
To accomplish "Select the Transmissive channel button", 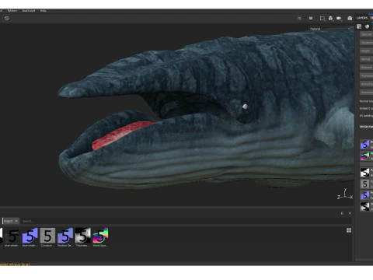I will tap(367, 75).
